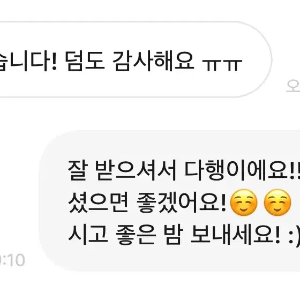Viewport: 300px width, 300px height.
Task: Click the ㅠㅠ crying characters
Action: tap(222, 65)
